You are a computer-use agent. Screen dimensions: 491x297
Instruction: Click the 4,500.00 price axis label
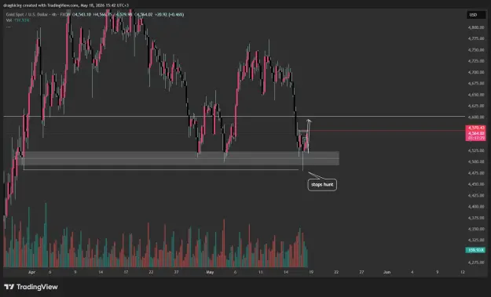(476, 161)
